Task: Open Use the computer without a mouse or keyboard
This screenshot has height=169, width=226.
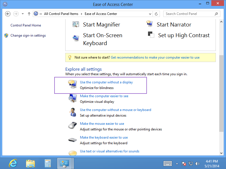Action: tap(116, 110)
